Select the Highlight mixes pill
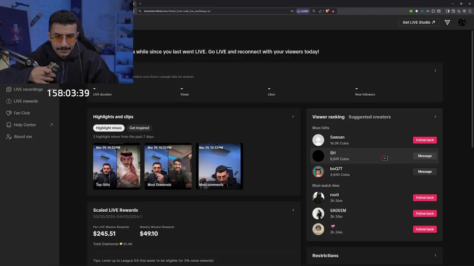The image size is (474, 266). 109,128
